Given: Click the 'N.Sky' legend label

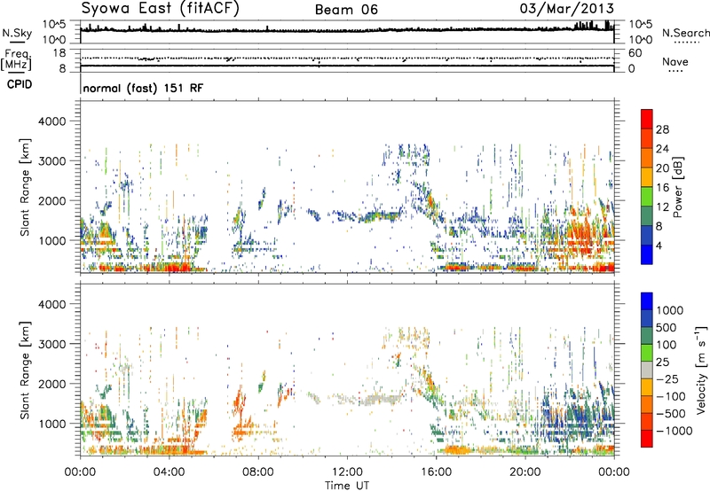Looking at the screenshot, I should click(x=17, y=33).
